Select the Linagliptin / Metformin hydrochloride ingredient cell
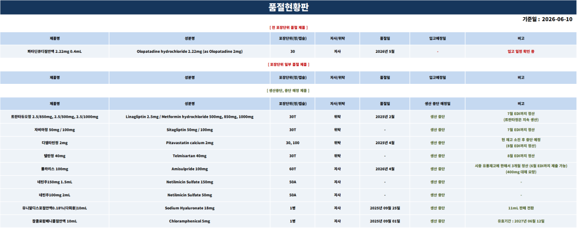The image size is (577, 228). 189,117
